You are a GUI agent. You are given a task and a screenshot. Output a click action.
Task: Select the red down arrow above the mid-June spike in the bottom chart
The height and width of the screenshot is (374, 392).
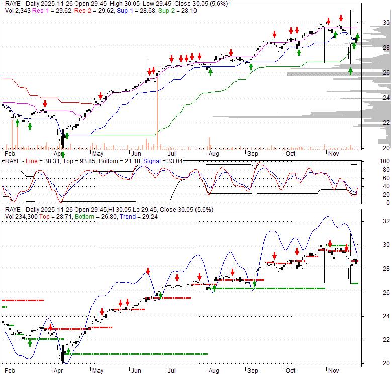tap(148, 272)
